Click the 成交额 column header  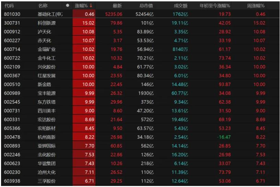[x=181, y=6]
